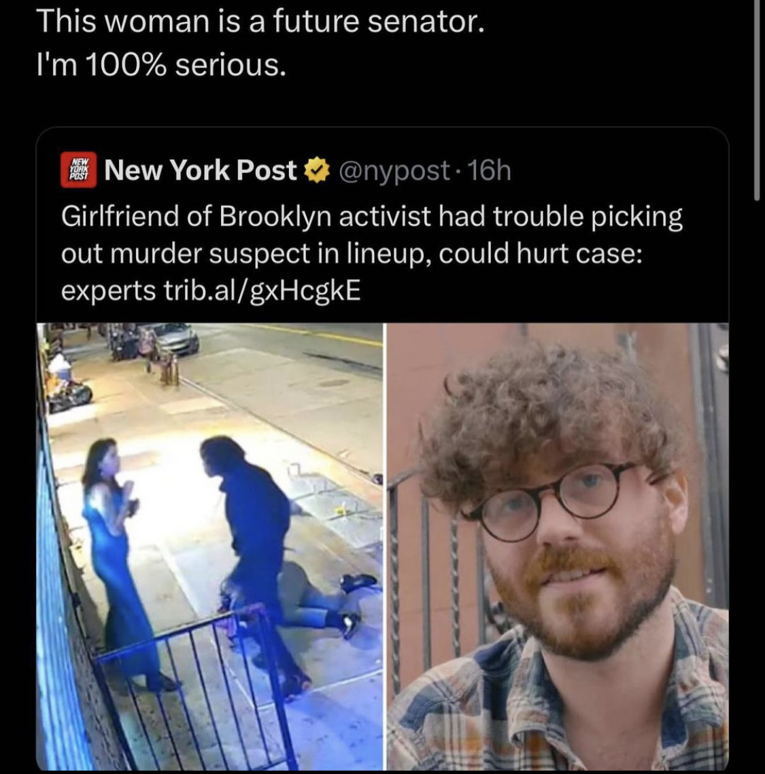The height and width of the screenshot is (774, 765).
Task: Open the New York Post profile avatar
Action: click(x=78, y=170)
